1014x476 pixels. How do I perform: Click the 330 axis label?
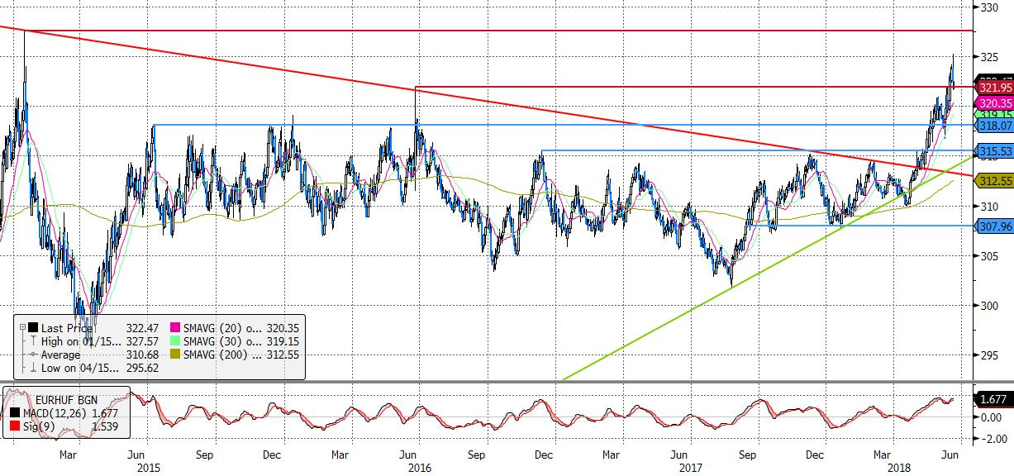pos(989,7)
